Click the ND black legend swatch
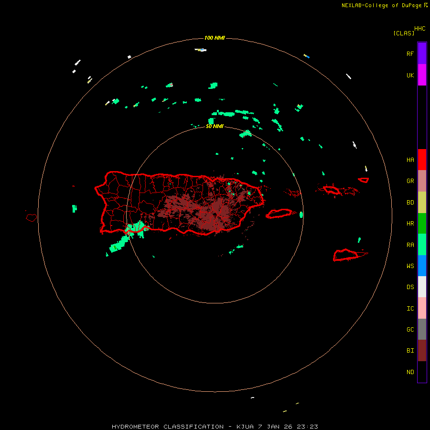Screen dimensions: 430x430 (422, 372)
